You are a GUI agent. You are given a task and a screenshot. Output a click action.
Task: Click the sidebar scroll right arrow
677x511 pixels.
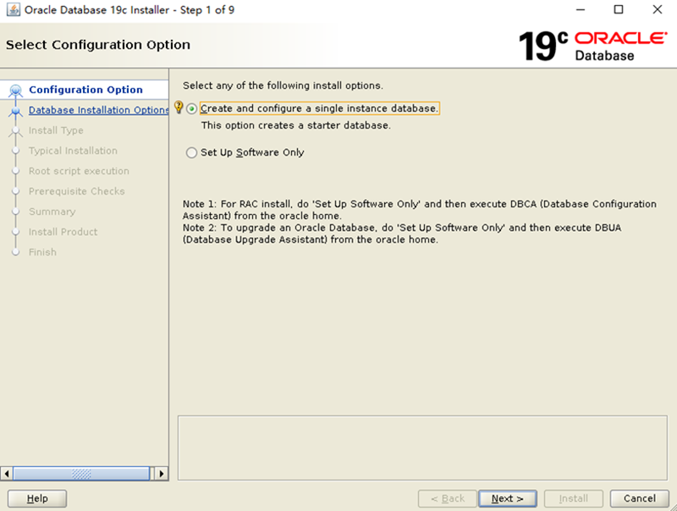pos(162,474)
